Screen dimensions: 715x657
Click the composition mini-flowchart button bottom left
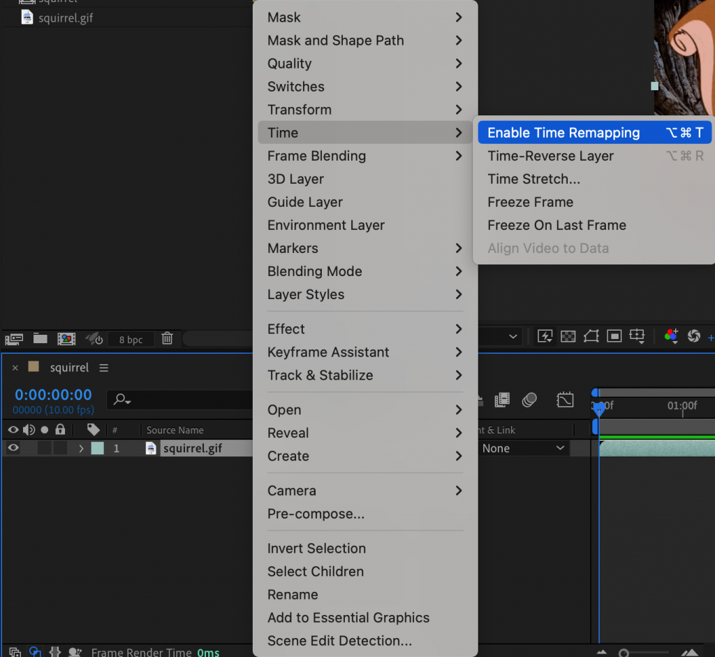click(15, 651)
